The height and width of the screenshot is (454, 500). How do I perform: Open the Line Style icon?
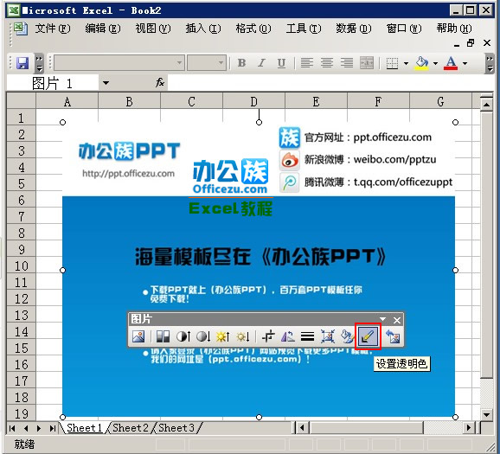(x=307, y=336)
